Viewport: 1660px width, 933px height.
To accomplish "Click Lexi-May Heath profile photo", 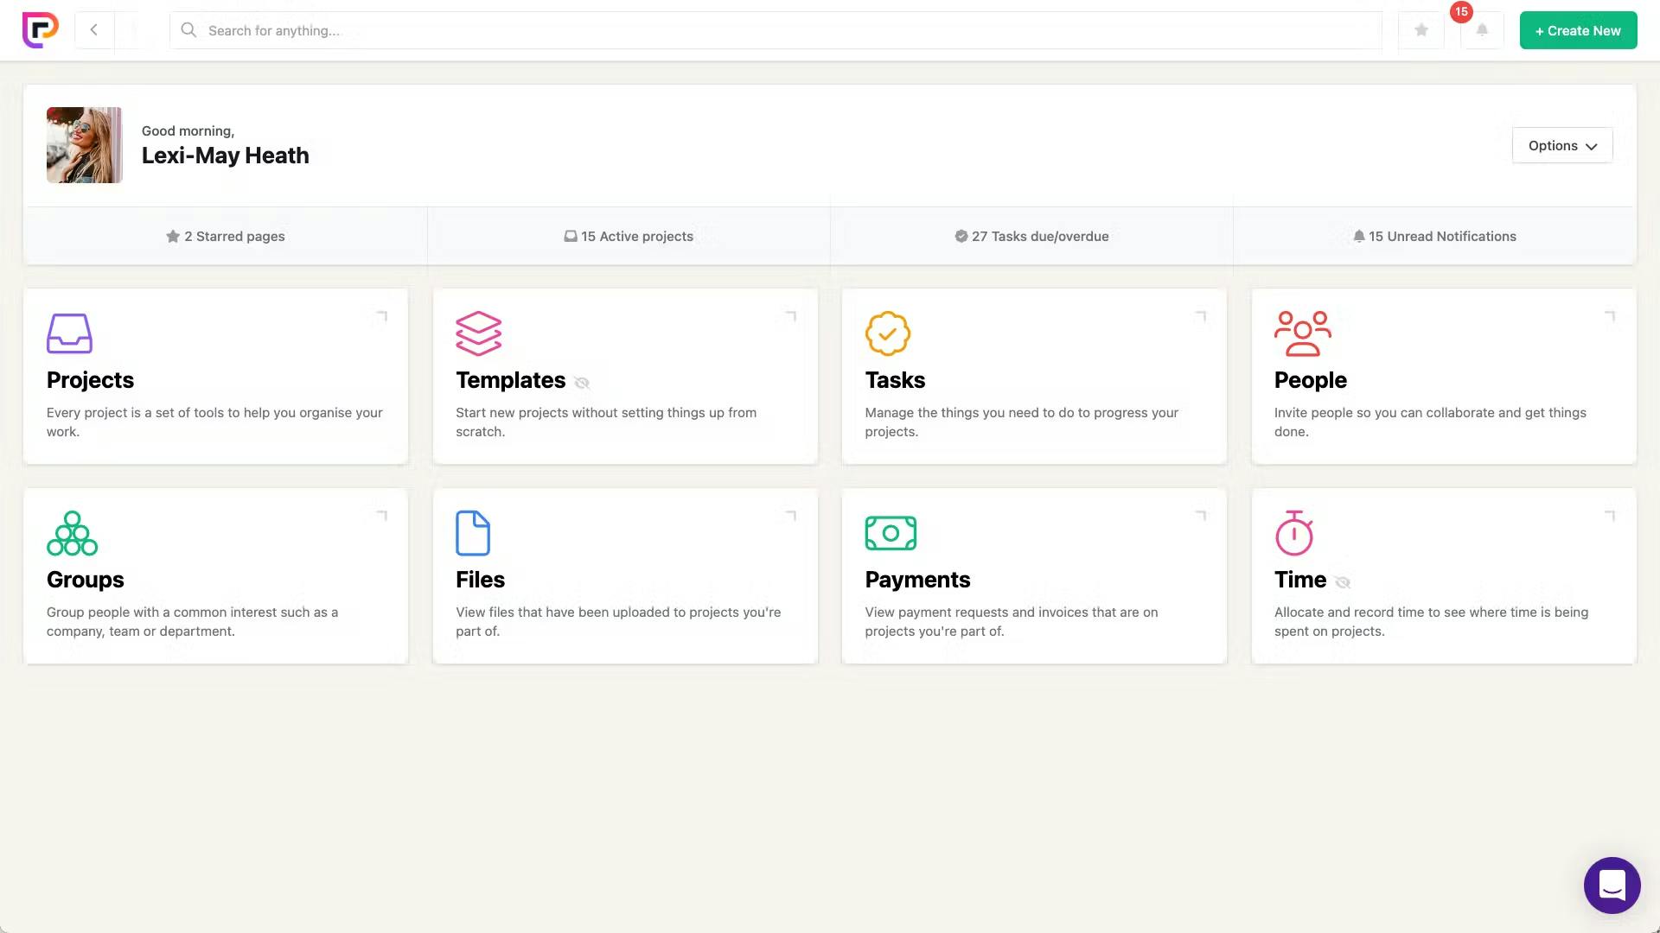I will (84, 145).
